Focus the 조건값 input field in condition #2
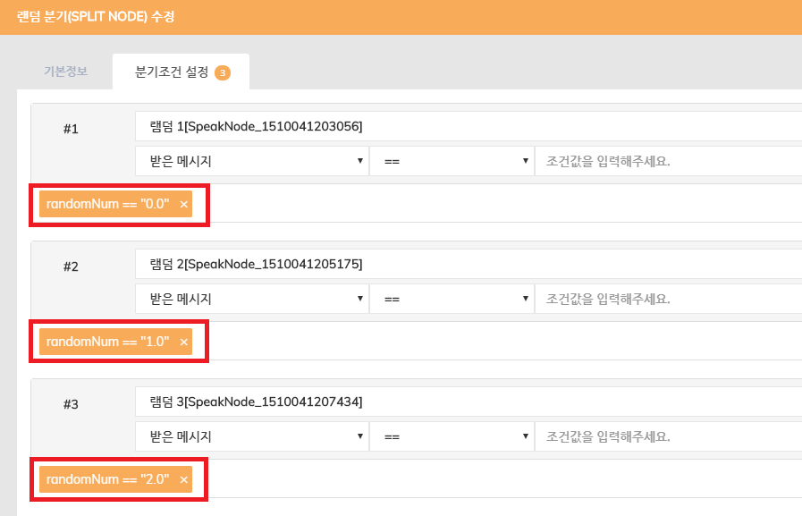Image resolution: width=802 pixels, height=516 pixels. click(669, 299)
